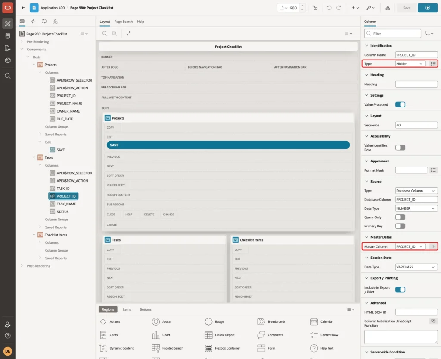Click the grayed Save button

[407, 8]
